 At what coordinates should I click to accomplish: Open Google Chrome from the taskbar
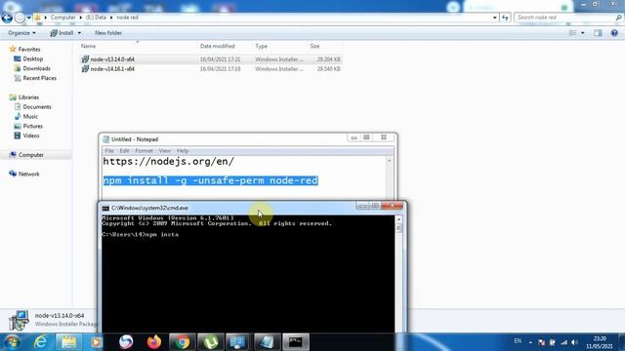(x=183, y=342)
